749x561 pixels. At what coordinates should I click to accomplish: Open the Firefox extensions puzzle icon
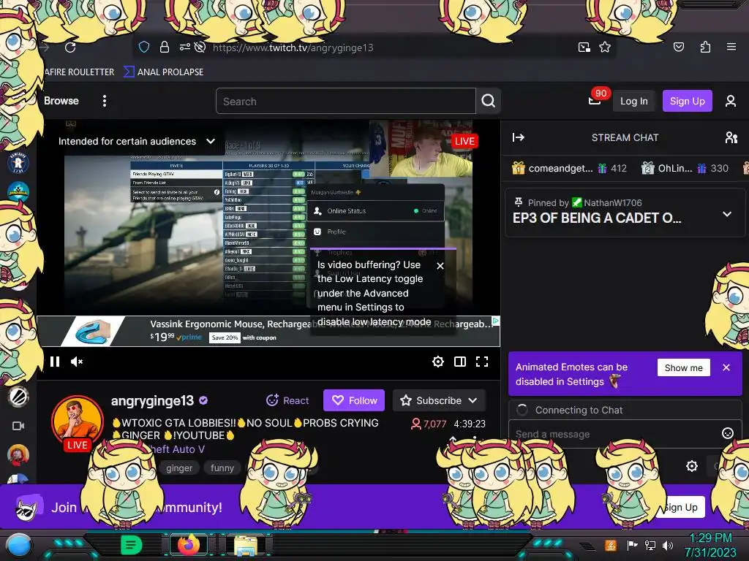click(705, 47)
